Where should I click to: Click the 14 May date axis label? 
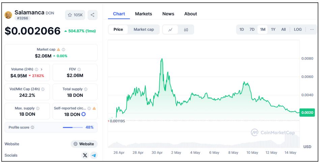(x=290, y=153)
